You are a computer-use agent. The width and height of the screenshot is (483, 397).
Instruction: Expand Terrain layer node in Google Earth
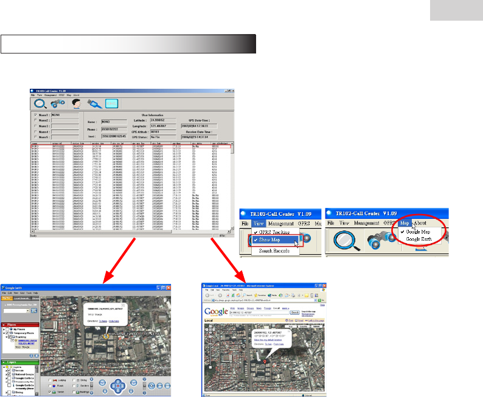pyautogui.click(x=6, y=370)
